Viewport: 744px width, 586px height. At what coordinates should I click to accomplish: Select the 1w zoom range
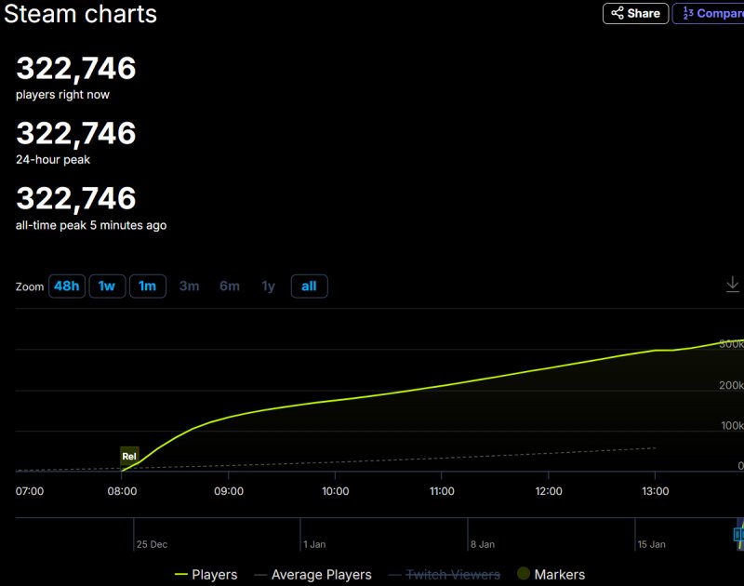click(x=107, y=286)
